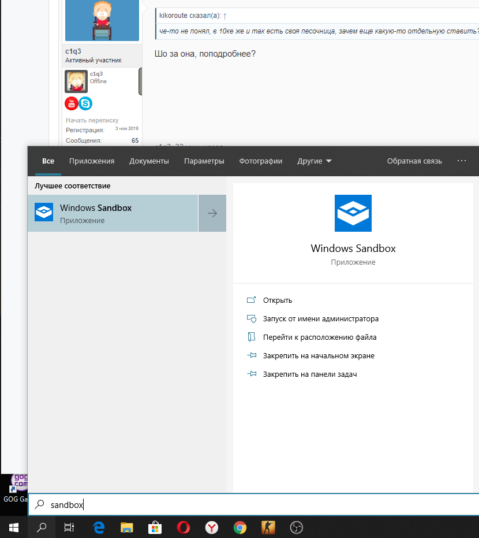Expand the Другие filter dropdown
The height and width of the screenshot is (538, 479).
315,161
